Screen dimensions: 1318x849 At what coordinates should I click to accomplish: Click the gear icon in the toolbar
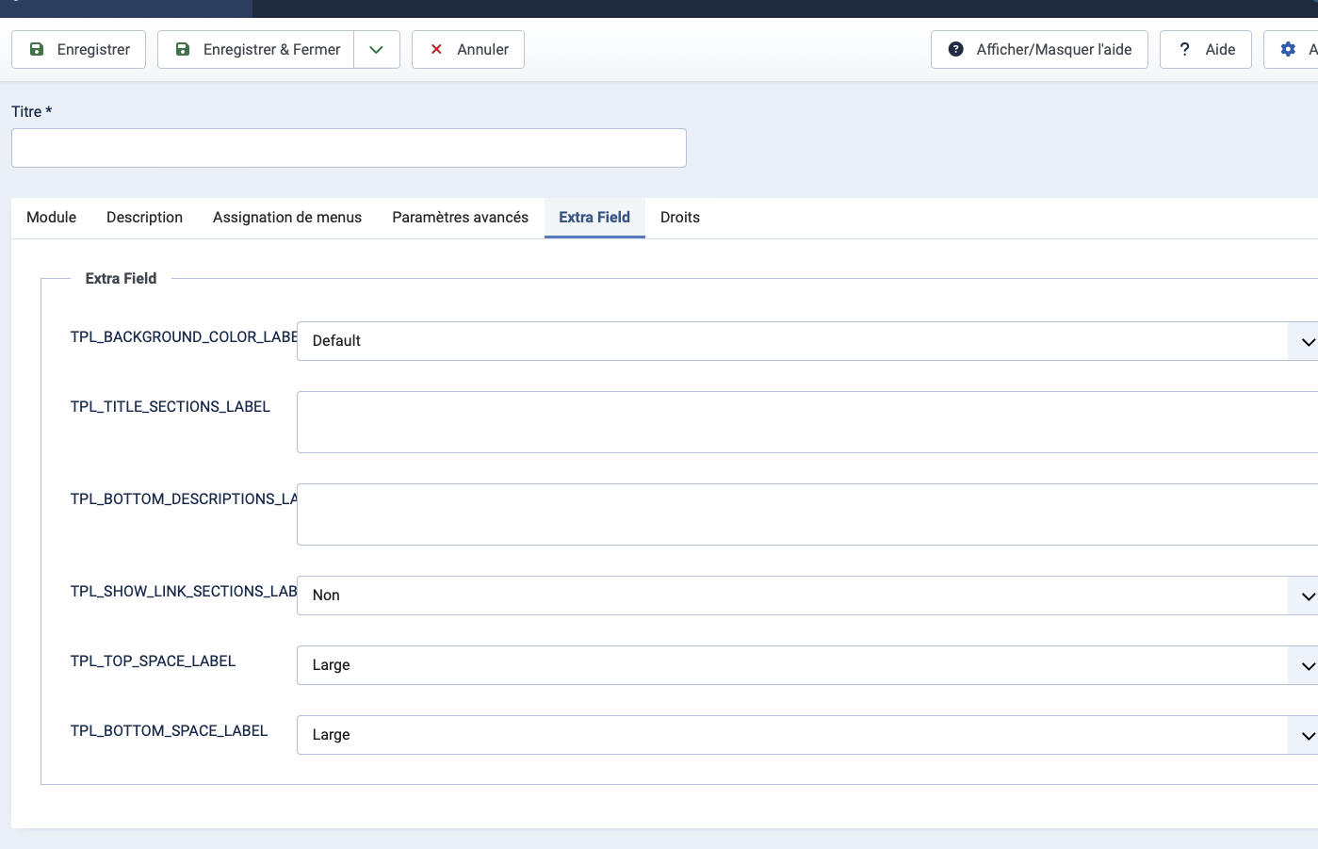tap(1288, 49)
